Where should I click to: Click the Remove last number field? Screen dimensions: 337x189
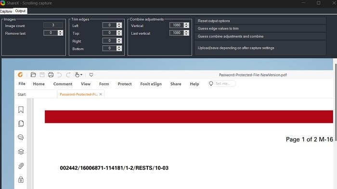pyautogui.click(x=51, y=33)
